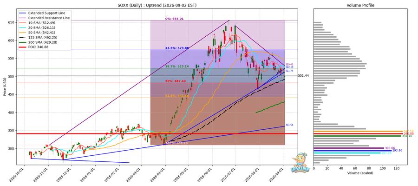Click the 'Price (USD)' axis label
The image size is (418, 186).
point(6,87)
